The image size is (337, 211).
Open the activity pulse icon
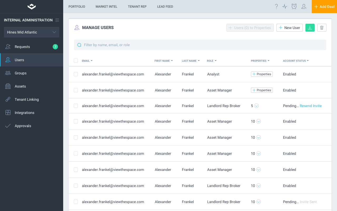(285, 7)
